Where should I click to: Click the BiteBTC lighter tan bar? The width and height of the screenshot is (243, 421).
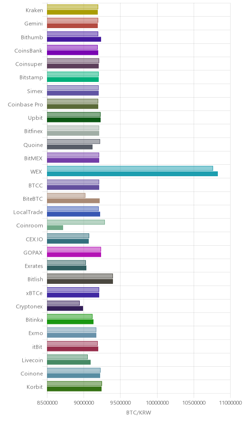pos(66,195)
